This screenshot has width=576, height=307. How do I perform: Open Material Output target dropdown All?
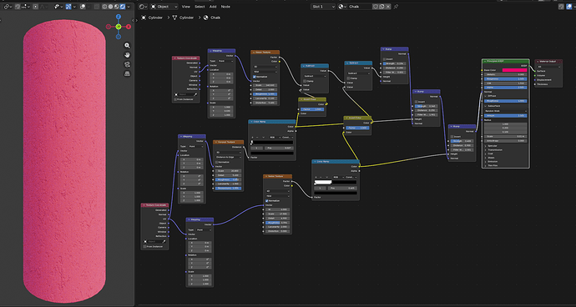coord(548,67)
